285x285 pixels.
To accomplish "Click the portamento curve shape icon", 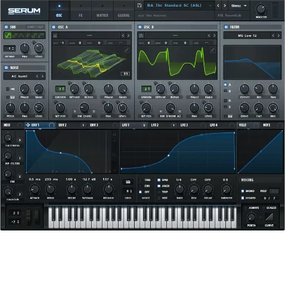I will (269, 217).
